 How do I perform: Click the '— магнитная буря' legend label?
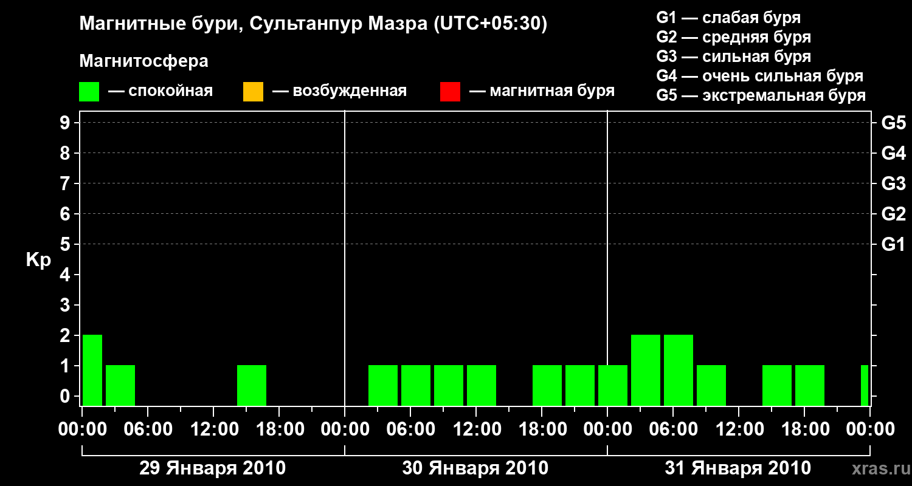coord(542,92)
